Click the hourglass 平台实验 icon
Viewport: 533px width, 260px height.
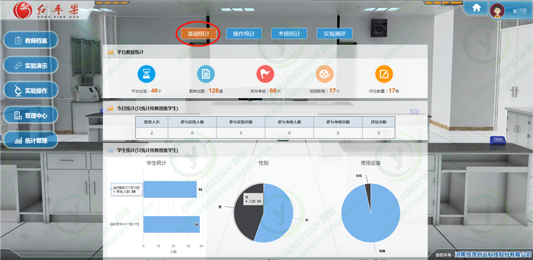click(147, 74)
